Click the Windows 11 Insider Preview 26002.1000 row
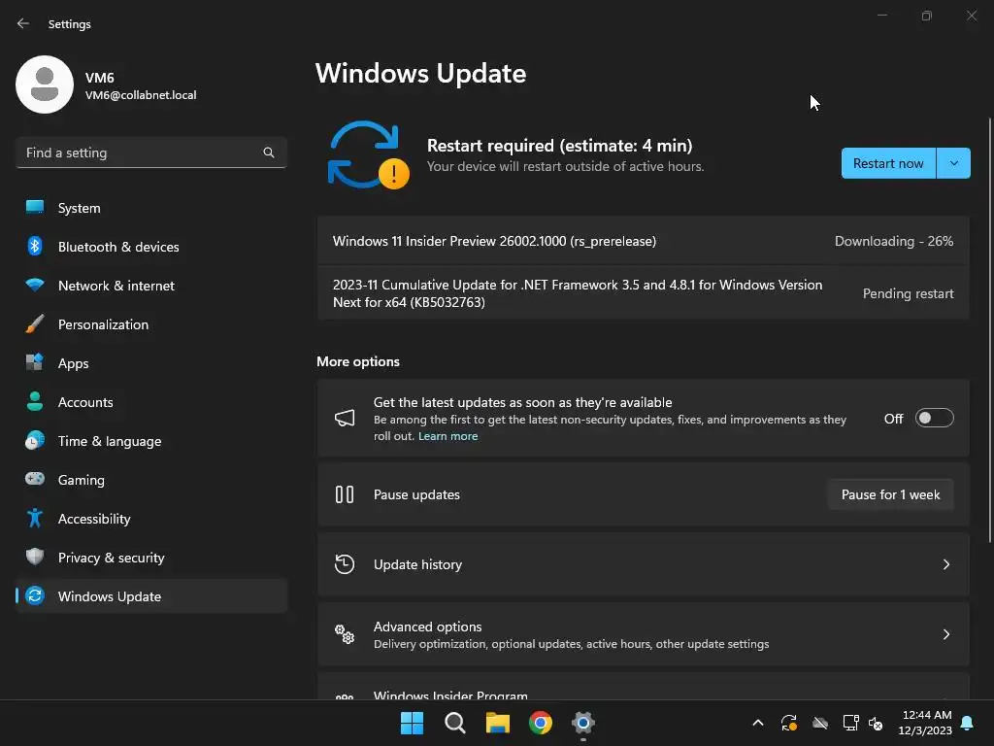This screenshot has width=994, height=746. tap(643, 241)
